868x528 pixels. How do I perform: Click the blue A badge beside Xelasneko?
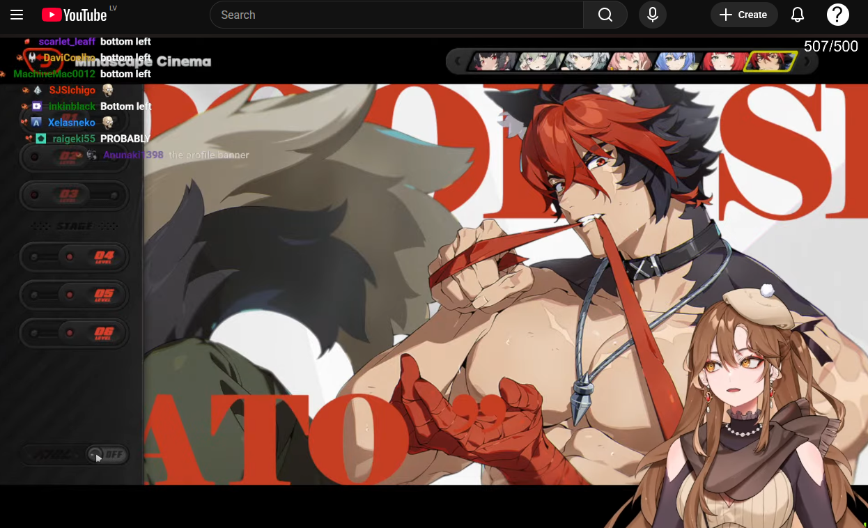click(37, 123)
